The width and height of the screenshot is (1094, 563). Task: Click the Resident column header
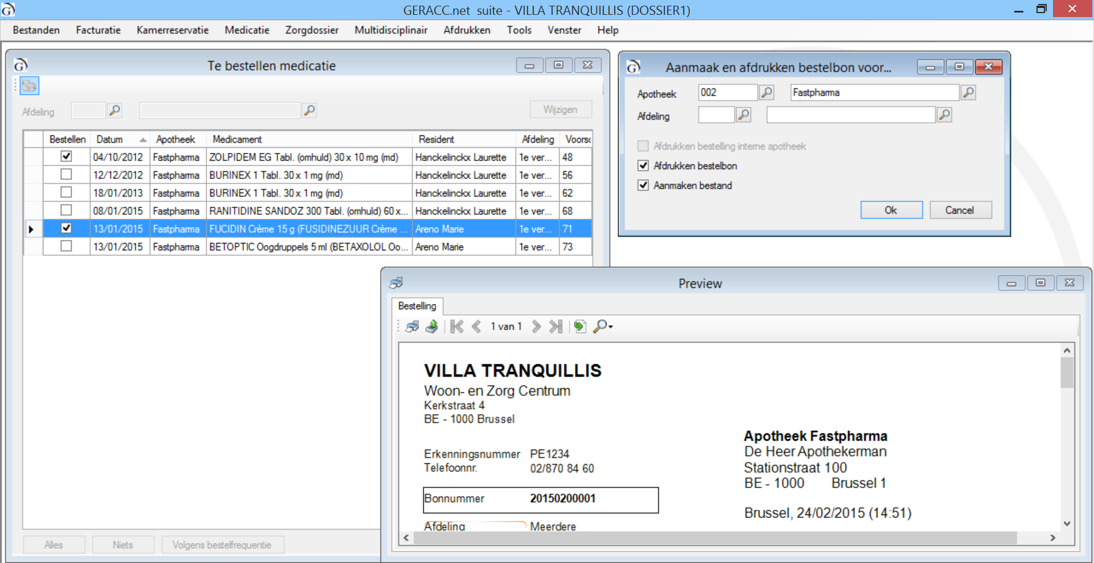pyautogui.click(x=463, y=139)
